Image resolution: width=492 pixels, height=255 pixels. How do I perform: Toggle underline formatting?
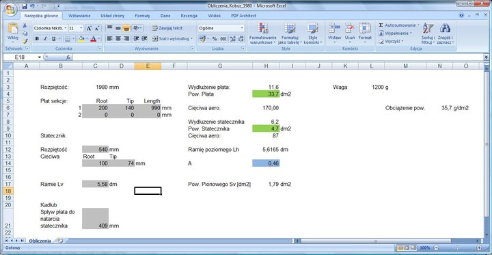pyautogui.click(x=53, y=39)
